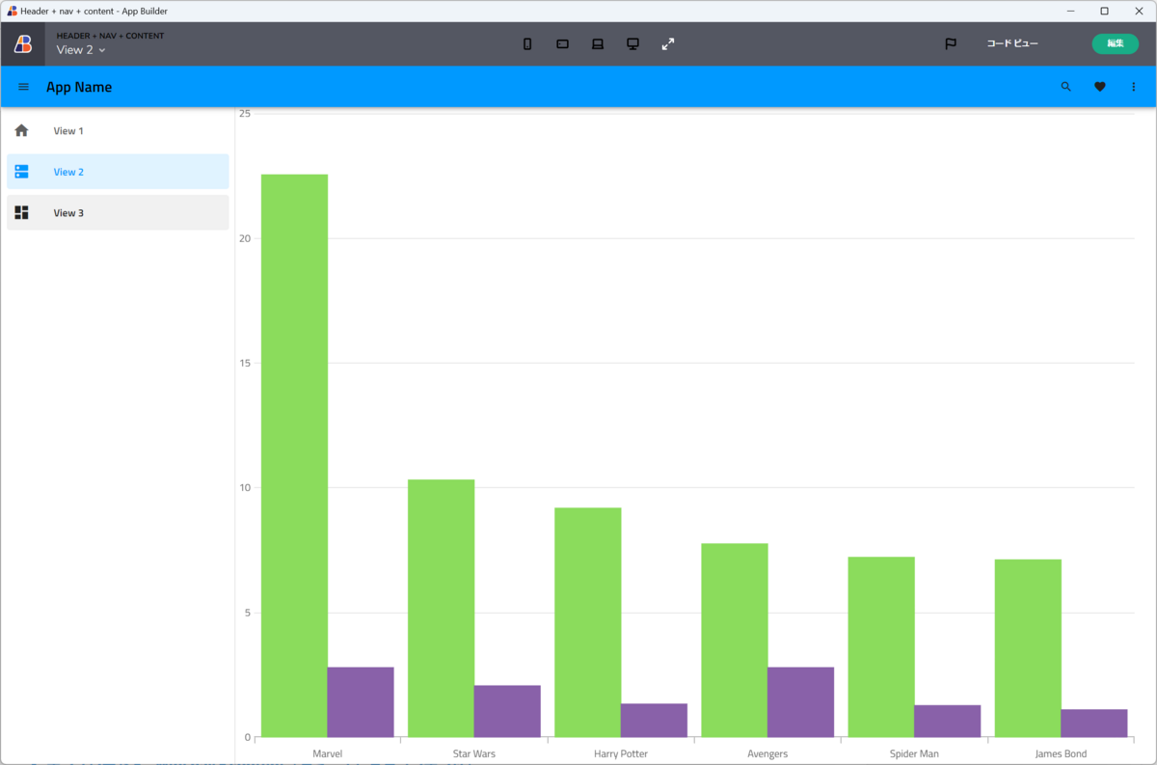Click the Avengers axis label
Screen dimensions: 1157x765
[767, 753]
